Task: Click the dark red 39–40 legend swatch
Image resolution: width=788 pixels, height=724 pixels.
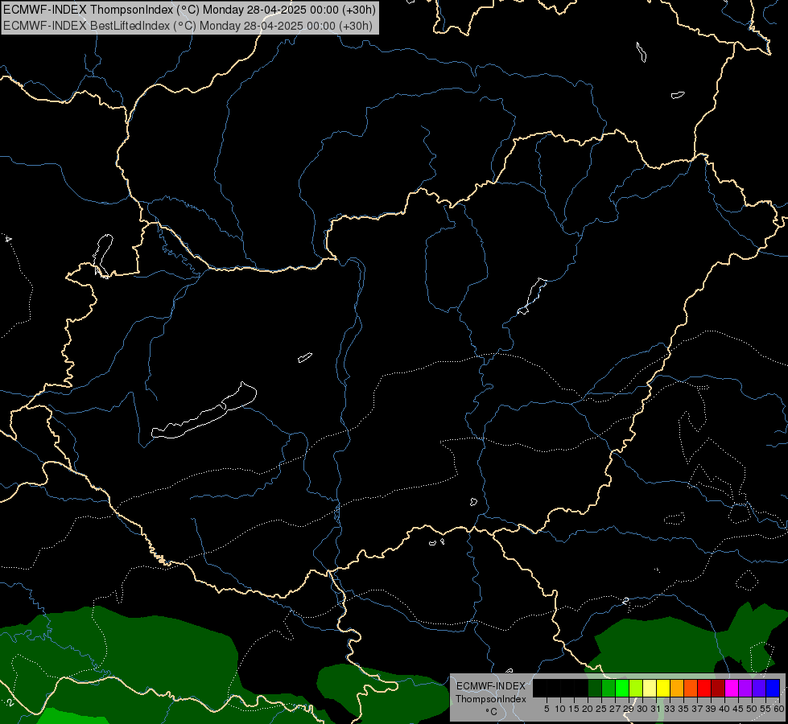Action: pyautogui.click(x=718, y=688)
